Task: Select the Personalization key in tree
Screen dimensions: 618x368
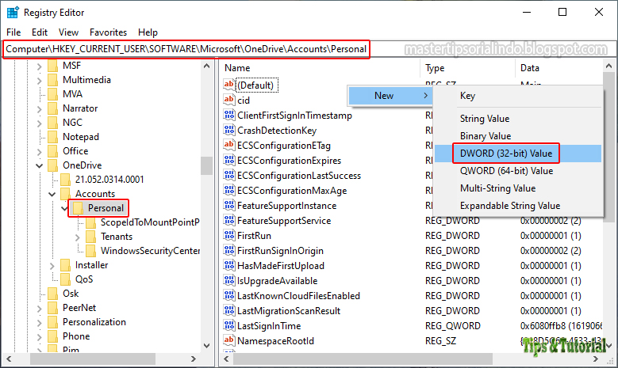Action: 94,322
